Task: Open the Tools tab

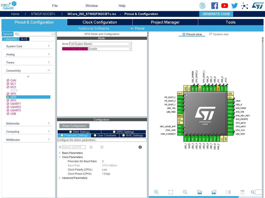Action: pyautogui.click(x=231, y=22)
